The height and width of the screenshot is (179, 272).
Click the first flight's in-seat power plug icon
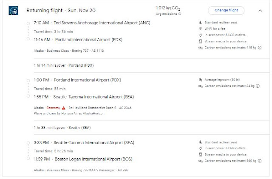coord(200,35)
